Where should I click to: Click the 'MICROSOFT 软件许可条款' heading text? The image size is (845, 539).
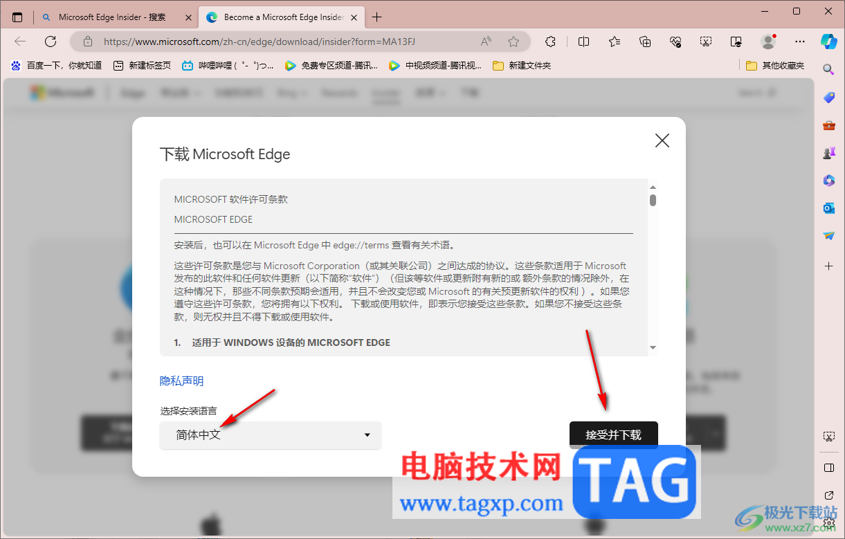click(231, 199)
